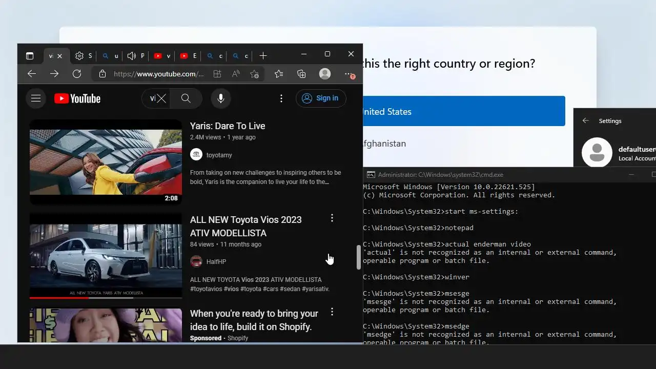Open Edge Settings and more menu
Viewport: 656px width, 369px height.
point(350,74)
